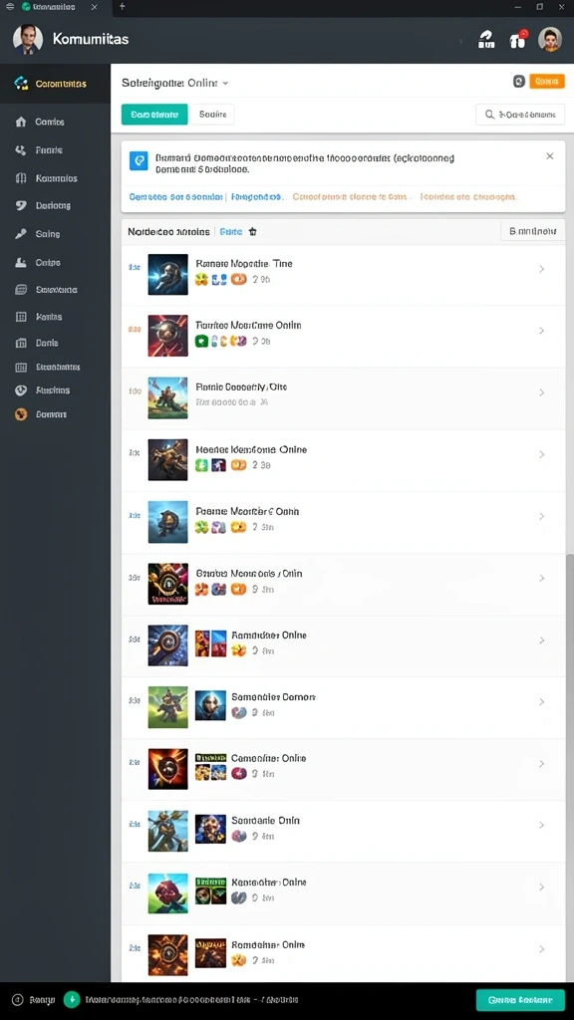Click the blue tag icon in the notice banner
The height and width of the screenshot is (1020, 574).
click(x=139, y=161)
